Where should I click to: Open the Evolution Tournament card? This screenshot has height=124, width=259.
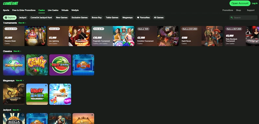(157, 36)
